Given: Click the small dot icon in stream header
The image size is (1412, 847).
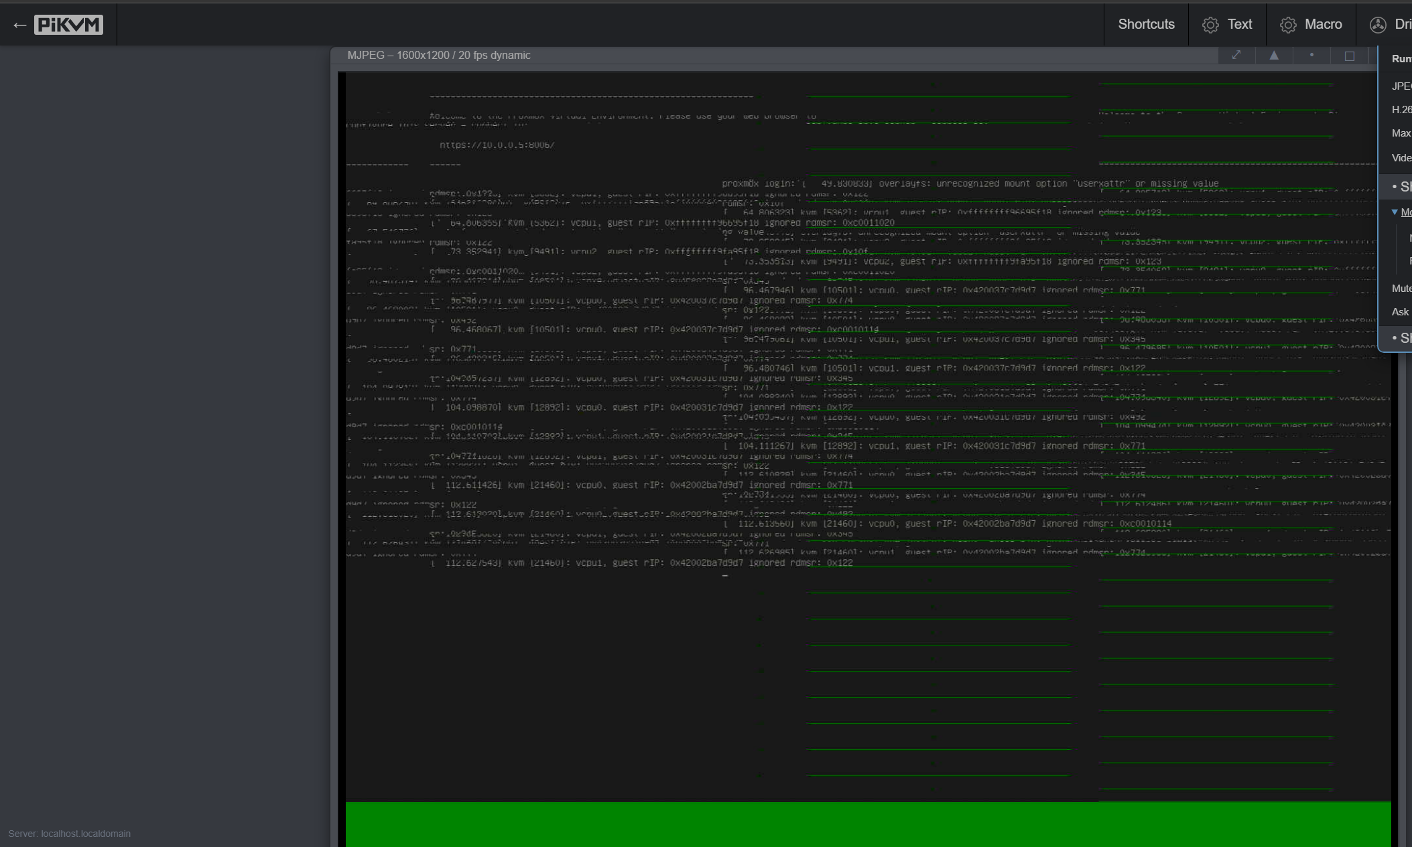Looking at the screenshot, I should (x=1311, y=55).
